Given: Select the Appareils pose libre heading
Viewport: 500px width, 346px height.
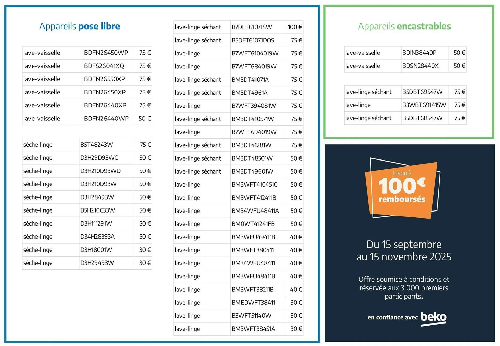Looking at the screenshot, I should click(x=80, y=26).
